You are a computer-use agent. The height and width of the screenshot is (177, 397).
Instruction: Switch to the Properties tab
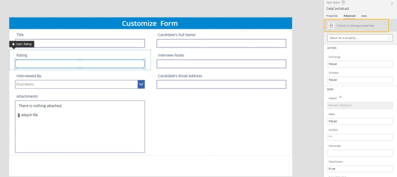[x=332, y=16]
